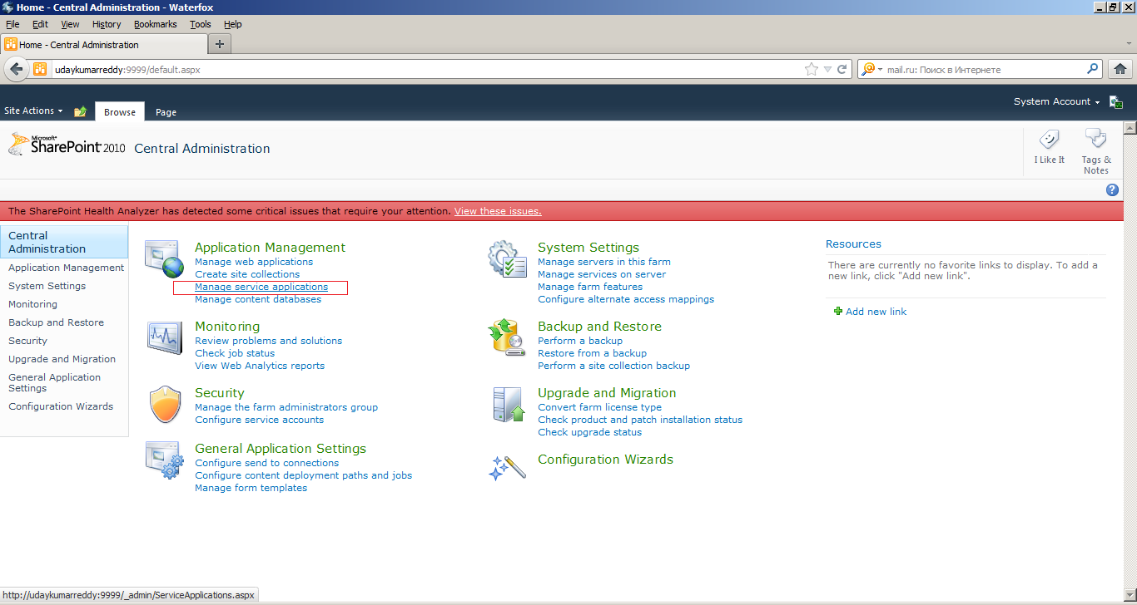Click the SharePoint 2010 logo
Image resolution: width=1137 pixels, height=605 pixels.
(67, 145)
